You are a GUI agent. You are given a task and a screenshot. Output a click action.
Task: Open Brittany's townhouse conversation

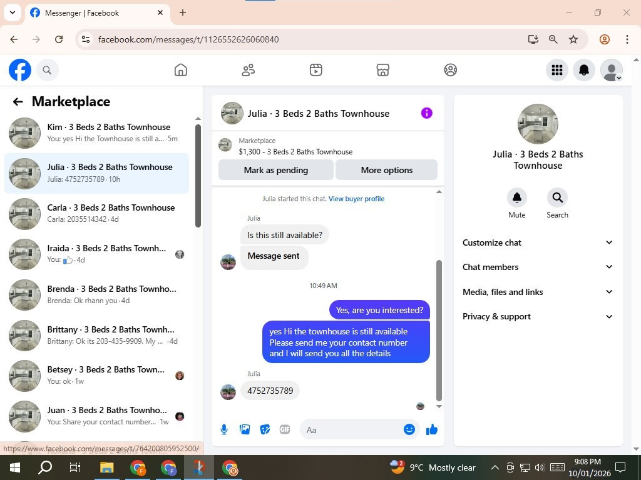pos(97,335)
